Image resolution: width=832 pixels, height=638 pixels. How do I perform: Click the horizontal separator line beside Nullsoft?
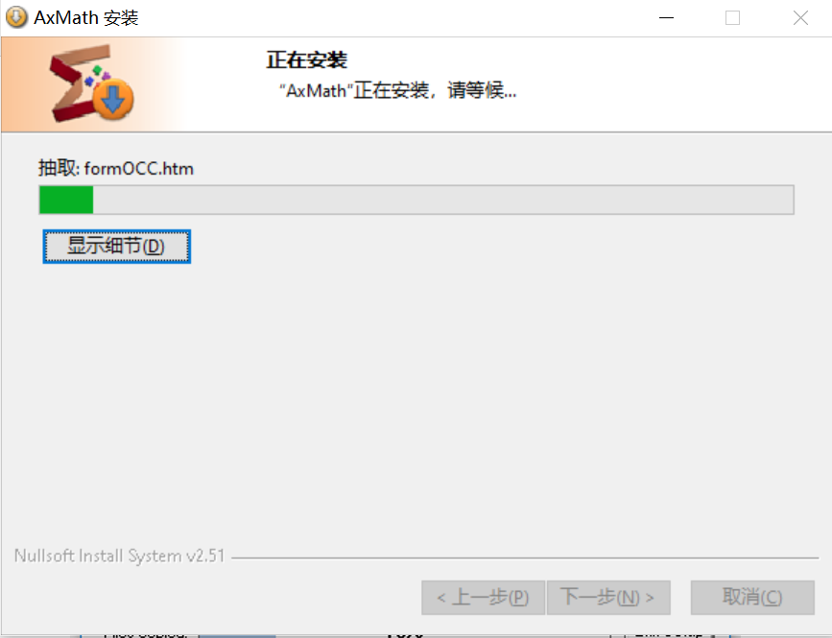pyautogui.click(x=525, y=558)
